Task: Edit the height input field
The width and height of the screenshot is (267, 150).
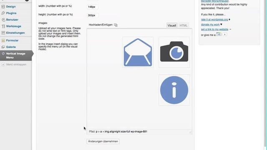Action: [x=93, y=15]
